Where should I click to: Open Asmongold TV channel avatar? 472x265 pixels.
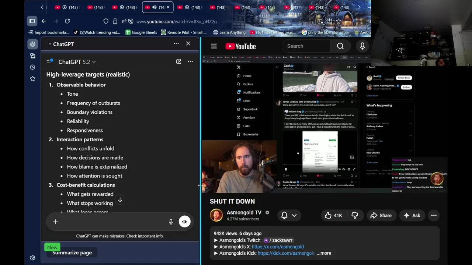pos(216,215)
